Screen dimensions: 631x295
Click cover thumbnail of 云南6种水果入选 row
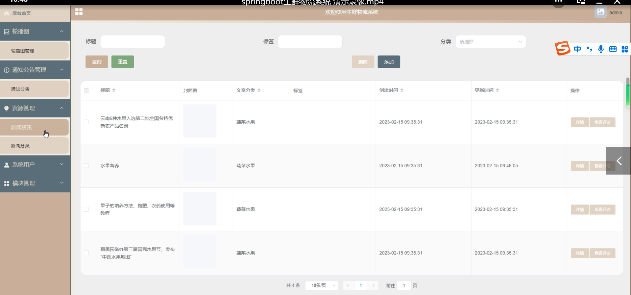(x=200, y=121)
